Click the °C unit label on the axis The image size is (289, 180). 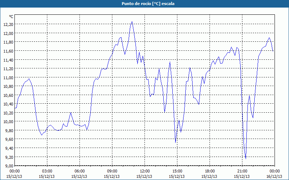pos(11,17)
